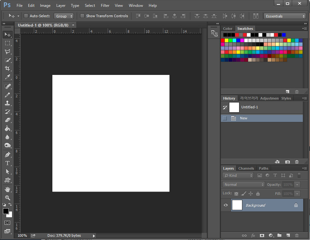The height and width of the screenshot is (240, 310).
Task: Select the New history state
Action: [262, 118]
